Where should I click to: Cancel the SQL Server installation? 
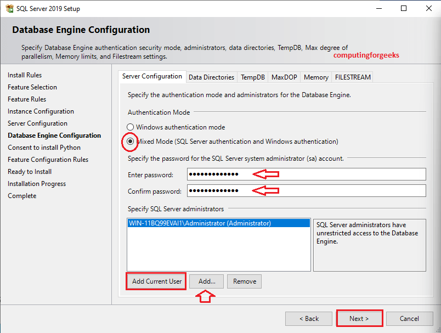click(410, 318)
